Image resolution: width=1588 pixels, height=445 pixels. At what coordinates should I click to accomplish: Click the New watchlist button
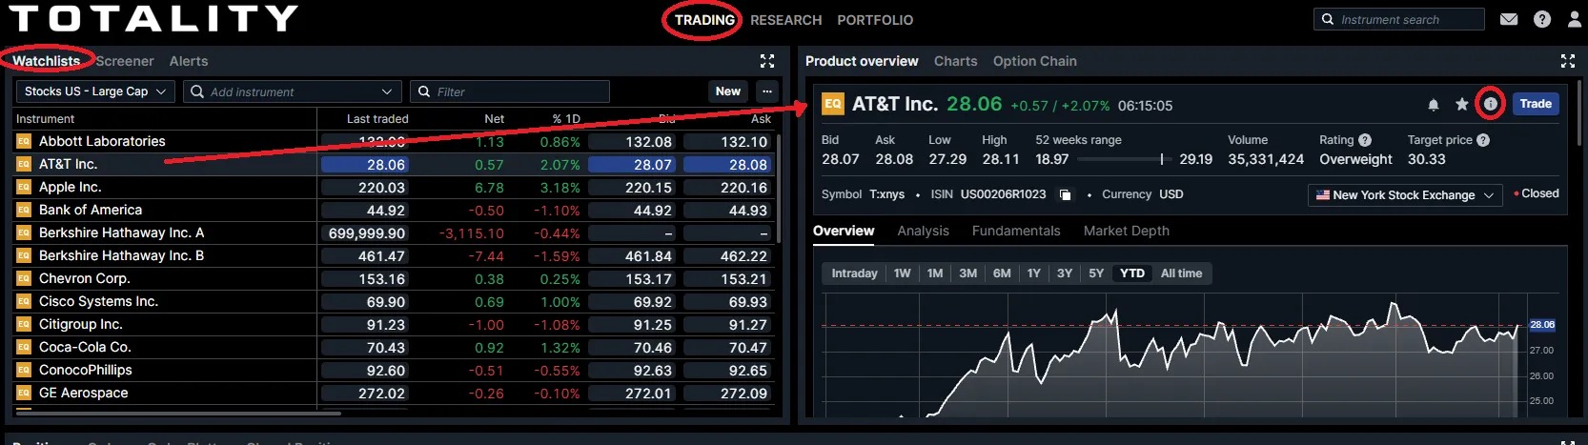(728, 91)
